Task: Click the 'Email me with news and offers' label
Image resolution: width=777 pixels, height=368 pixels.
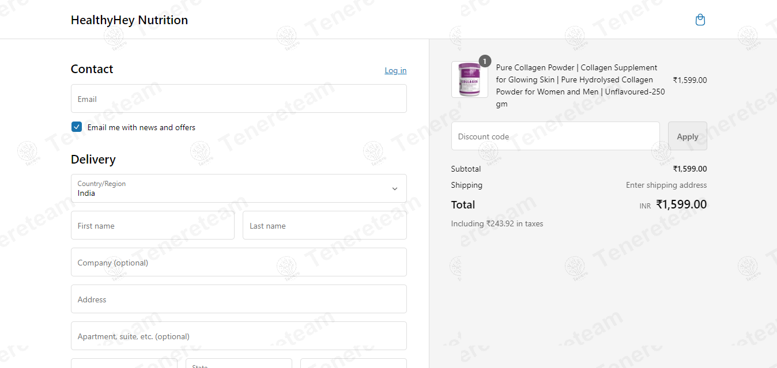Action: tap(141, 127)
